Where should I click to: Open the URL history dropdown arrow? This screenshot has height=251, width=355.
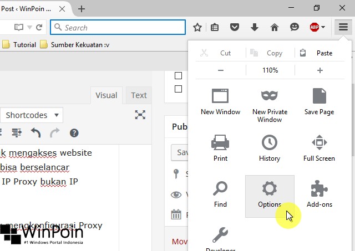(29, 27)
